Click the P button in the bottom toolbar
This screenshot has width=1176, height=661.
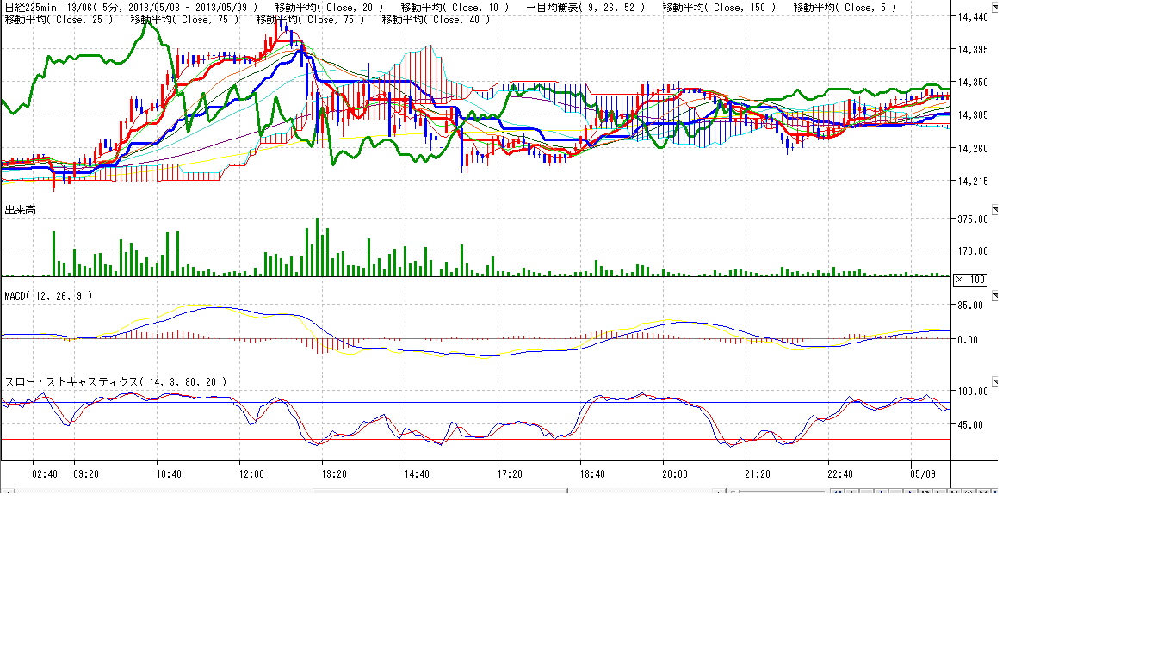click(954, 491)
